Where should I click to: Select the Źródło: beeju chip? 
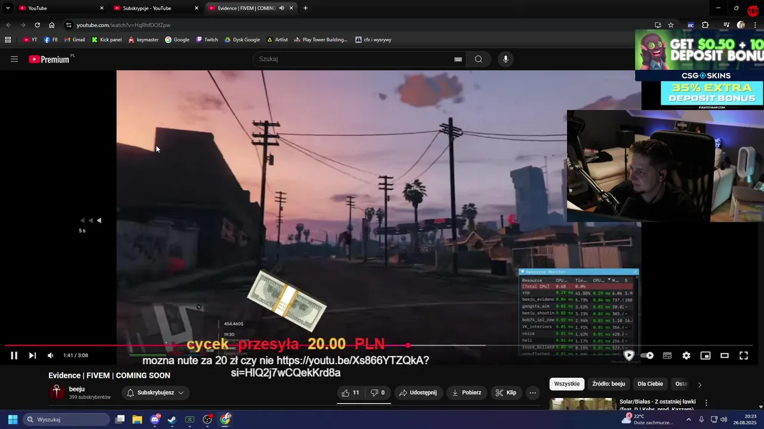(x=608, y=384)
